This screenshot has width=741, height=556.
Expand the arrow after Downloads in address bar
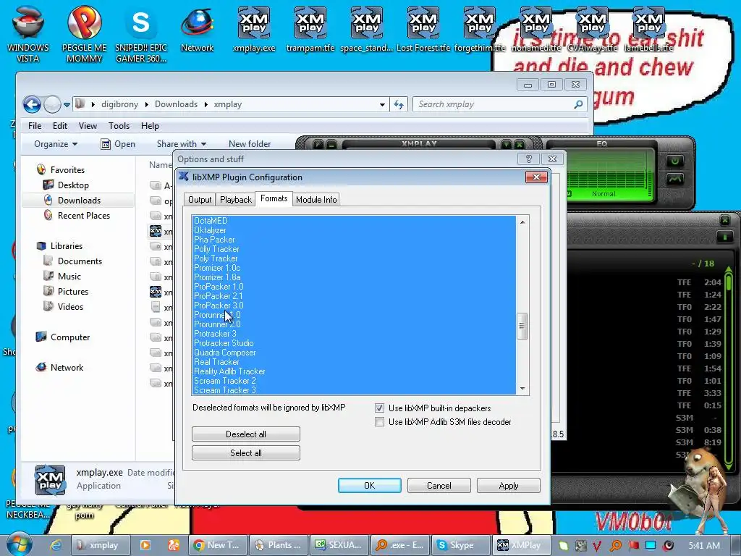(206, 104)
